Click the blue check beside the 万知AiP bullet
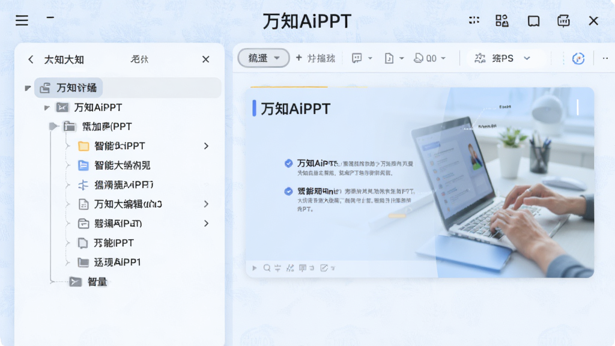Image resolution: width=615 pixels, height=346 pixels. (288, 163)
